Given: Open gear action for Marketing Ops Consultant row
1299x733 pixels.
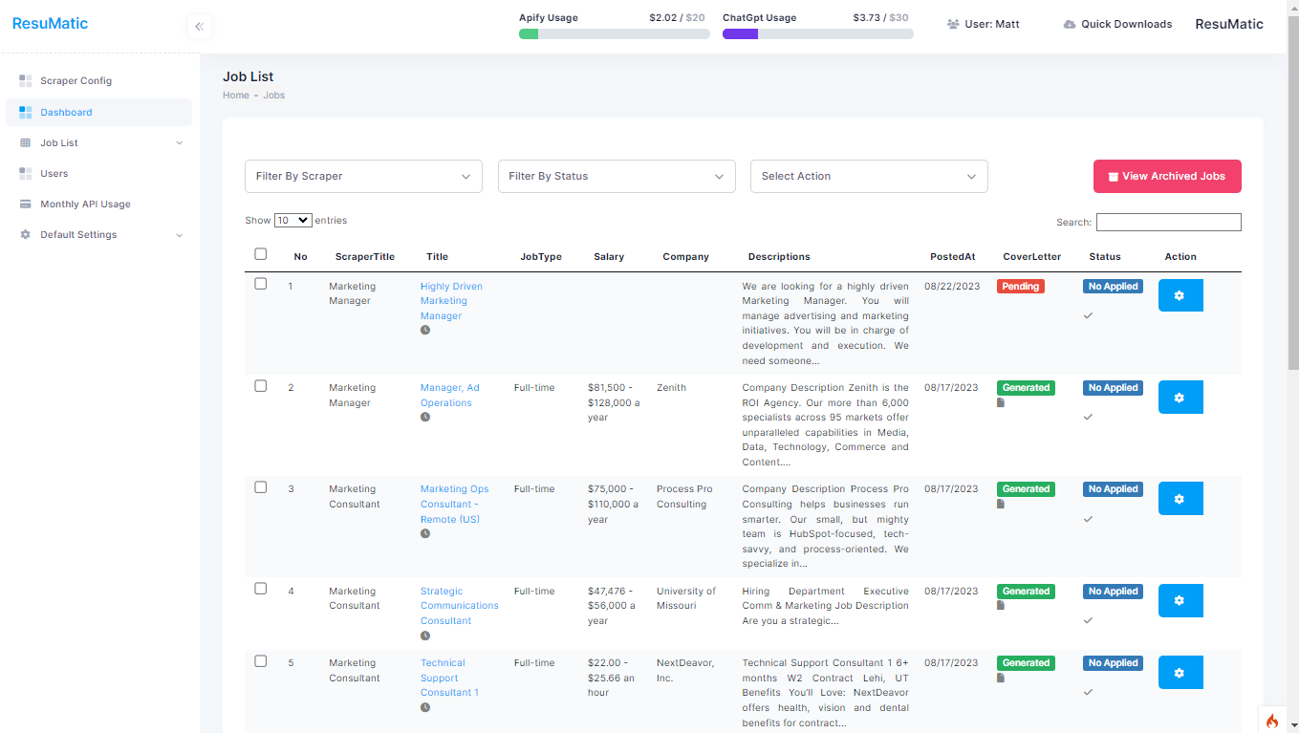Looking at the screenshot, I should coord(1180,499).
